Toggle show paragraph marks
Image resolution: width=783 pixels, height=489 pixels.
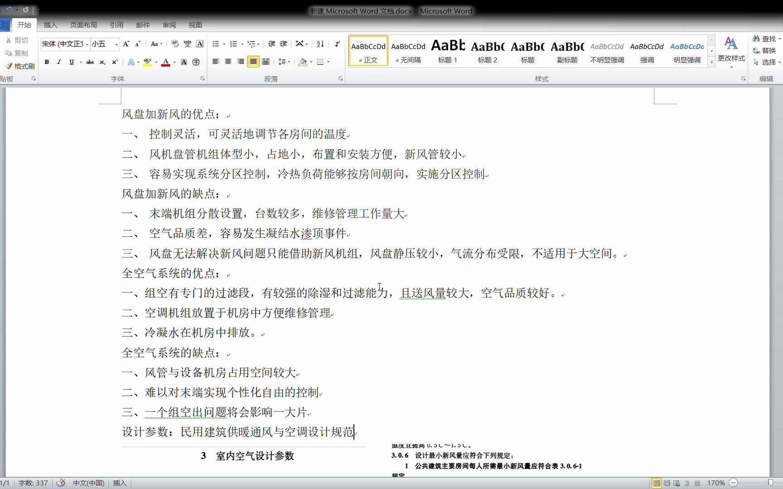click(337, 44)
